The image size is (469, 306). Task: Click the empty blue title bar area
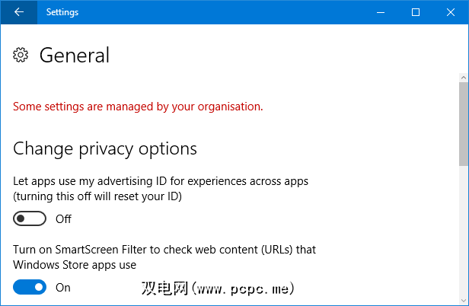pos(228,12)
